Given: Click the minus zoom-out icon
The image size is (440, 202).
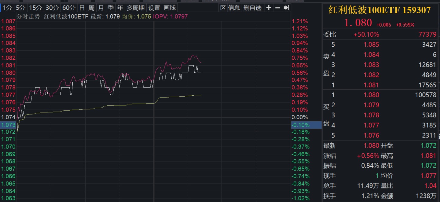Looking at the screenshot, I should (277, 8).
